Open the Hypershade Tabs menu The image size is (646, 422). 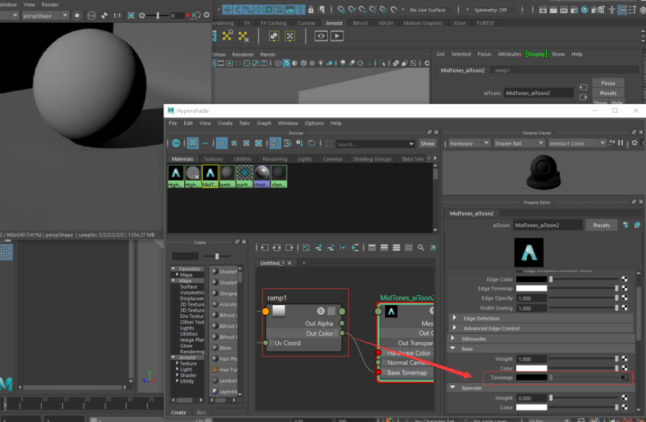(x=244, y=123)
